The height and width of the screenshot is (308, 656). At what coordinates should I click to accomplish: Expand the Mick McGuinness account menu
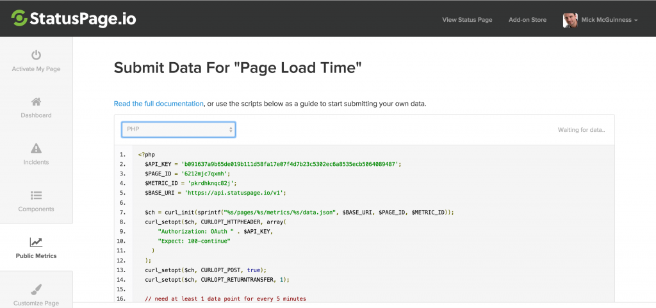pyautogui.click(x=609, y=20)
